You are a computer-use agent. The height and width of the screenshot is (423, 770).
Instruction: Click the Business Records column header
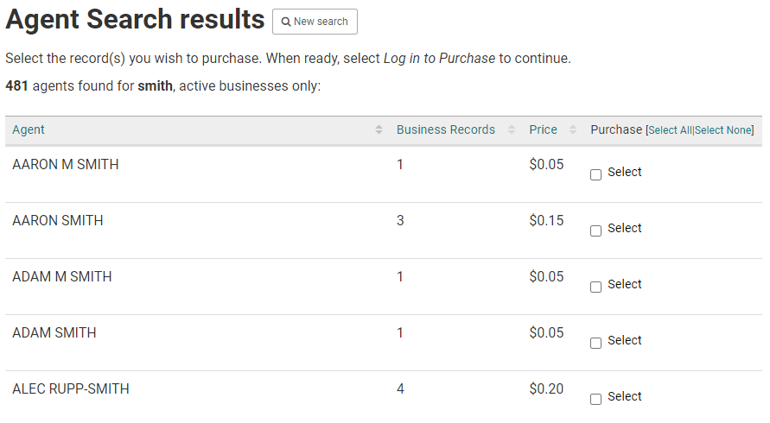[x=446, y=129]
